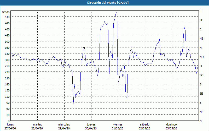209x131 pixels.
Task: Click the date 28/04/26
Action: click(37, 129)
